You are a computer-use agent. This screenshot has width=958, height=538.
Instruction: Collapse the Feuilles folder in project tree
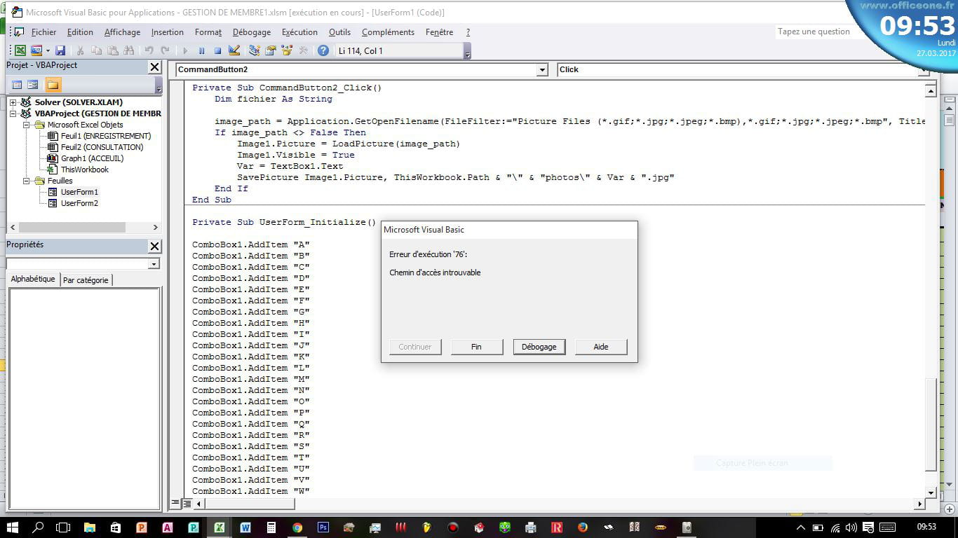[x=26, y=181]
